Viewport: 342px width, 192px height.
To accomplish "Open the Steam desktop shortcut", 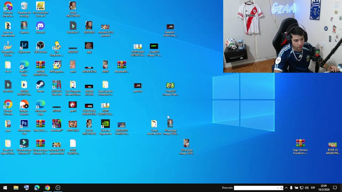I will (40, 87).
